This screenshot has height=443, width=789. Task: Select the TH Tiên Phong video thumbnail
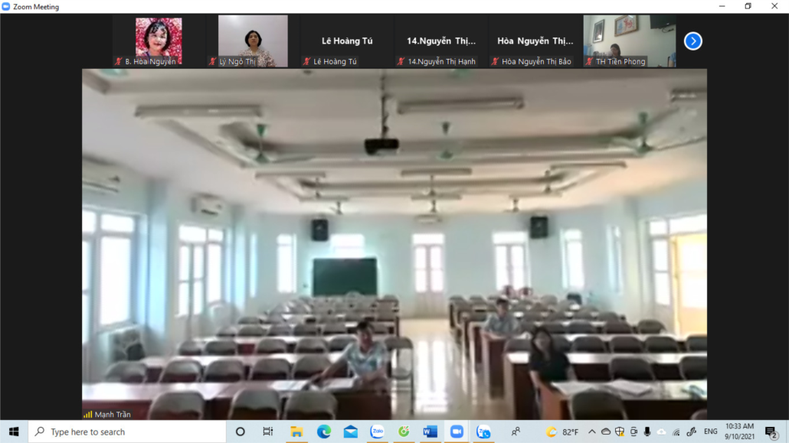click(629, 41)
